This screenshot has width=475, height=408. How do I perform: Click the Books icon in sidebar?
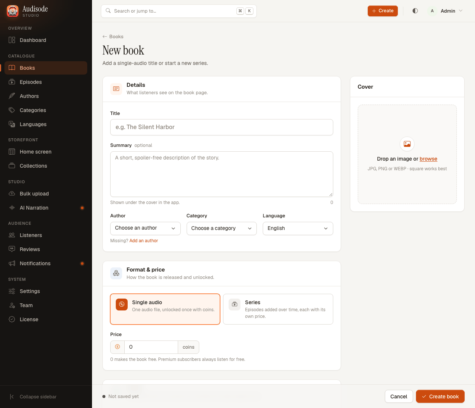[12, 68]
